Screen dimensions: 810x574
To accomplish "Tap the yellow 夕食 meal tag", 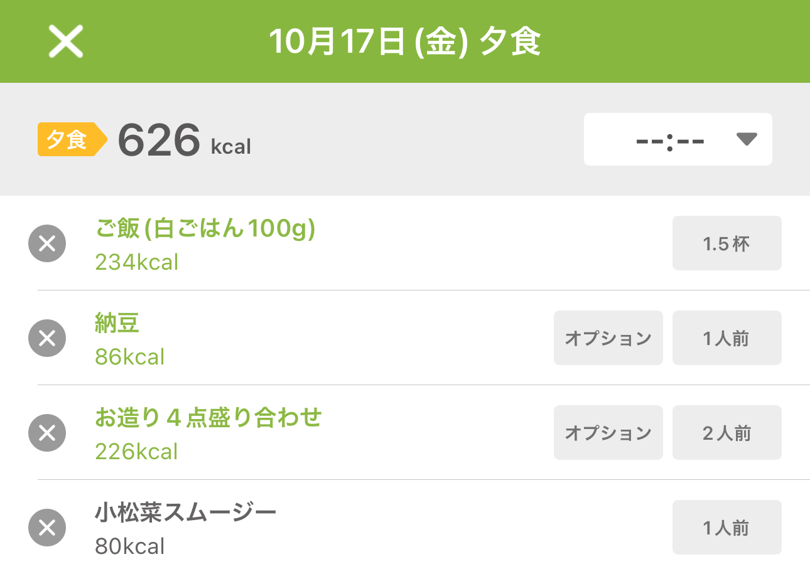I will pos(67,139).
